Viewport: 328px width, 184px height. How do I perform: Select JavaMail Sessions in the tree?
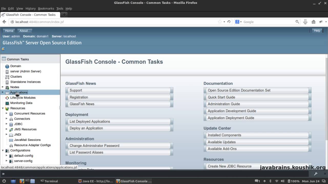click(27, 140)
